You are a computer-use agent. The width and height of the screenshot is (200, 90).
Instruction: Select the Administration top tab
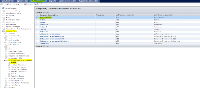(x=38, y=1)
